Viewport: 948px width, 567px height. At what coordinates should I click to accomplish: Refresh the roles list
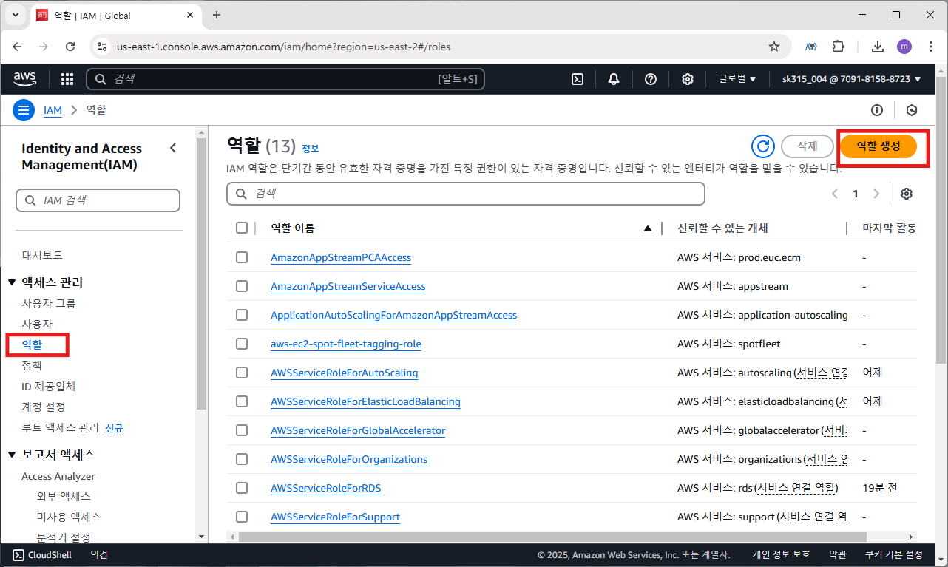763,146
